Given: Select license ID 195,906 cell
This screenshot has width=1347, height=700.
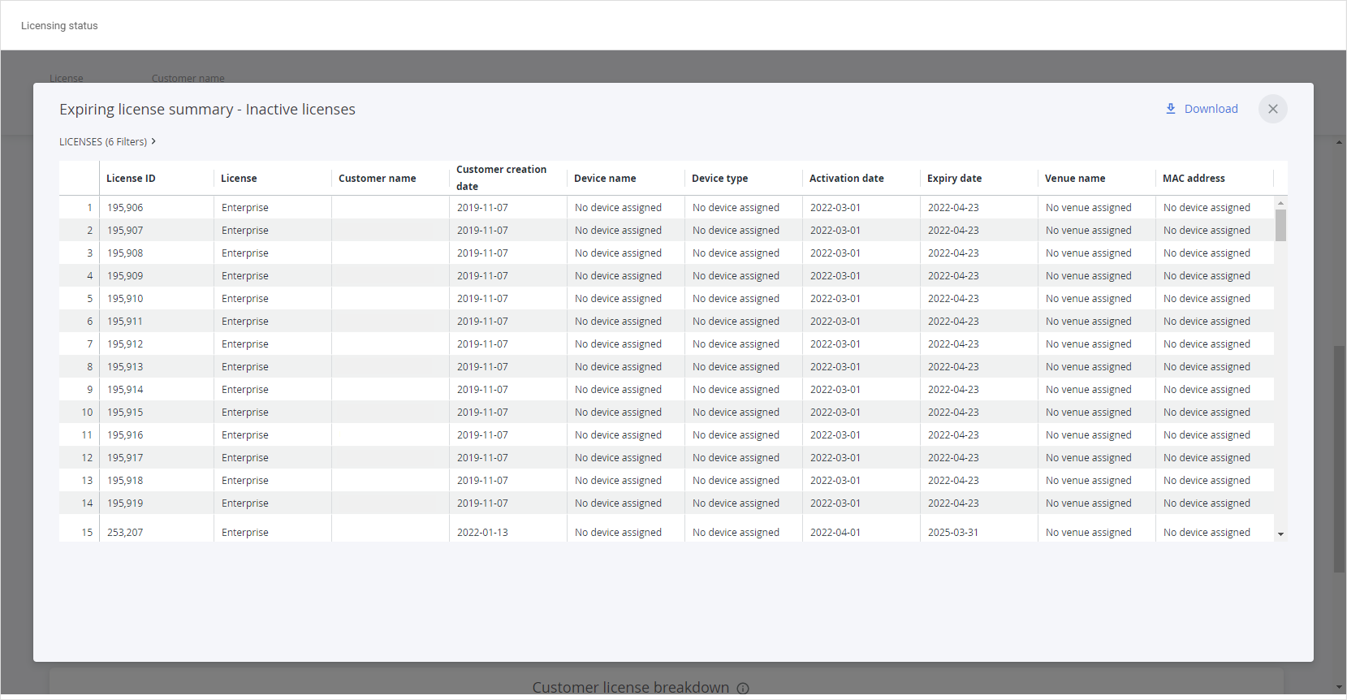Looking at the screenshot, I should click(x=157, y=208).
